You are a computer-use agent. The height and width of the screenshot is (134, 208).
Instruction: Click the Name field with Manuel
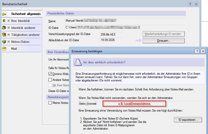click(x=125, y=21)
